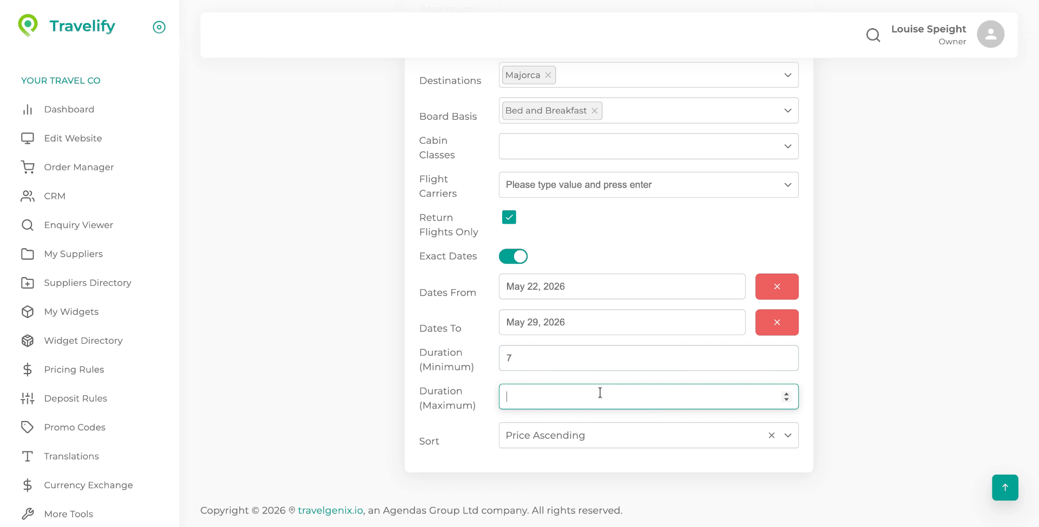Image resolution: width=1039 pixels, height=527 pixels.
Task: Open the Cabin Classes dropdown
Action: point(788,146)
